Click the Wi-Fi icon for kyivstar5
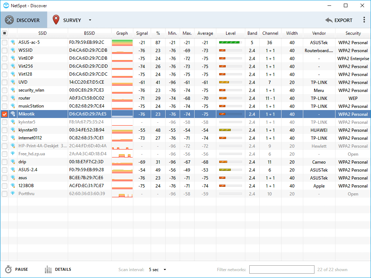The width and height of the screenshot is (371, 278). click(13, 122)
